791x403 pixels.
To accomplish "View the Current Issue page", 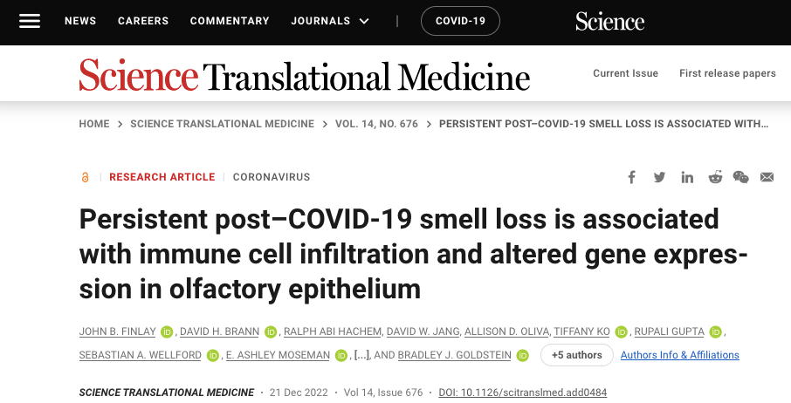I will [x=625, y=73].
